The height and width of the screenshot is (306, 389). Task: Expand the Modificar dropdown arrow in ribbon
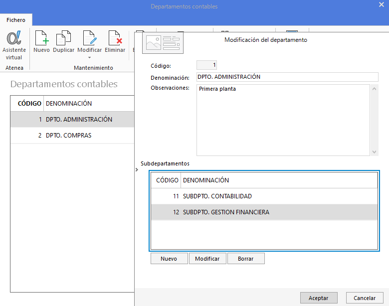90,57
